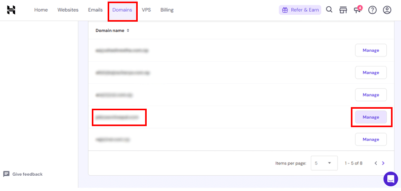This screenshot has height=191, width=401.
Task: Click the highlighted purple Manage button
Action: pos(371,117)
